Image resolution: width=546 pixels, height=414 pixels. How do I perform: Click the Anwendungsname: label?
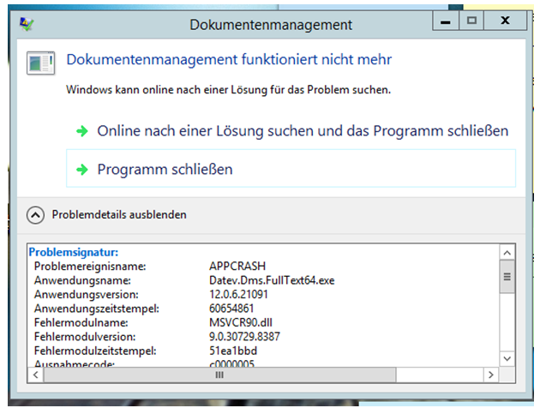pyautogui.click(x=82, y=280)
